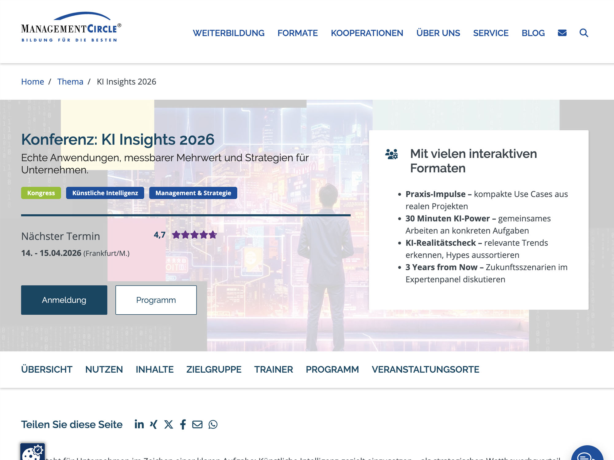Open the ÜBER UNS dropdown menu
Screen dimensions: 614x460
coord(438,33)
